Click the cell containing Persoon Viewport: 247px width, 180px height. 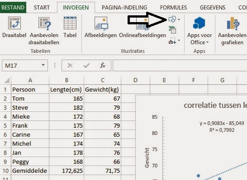pos(30,89)
